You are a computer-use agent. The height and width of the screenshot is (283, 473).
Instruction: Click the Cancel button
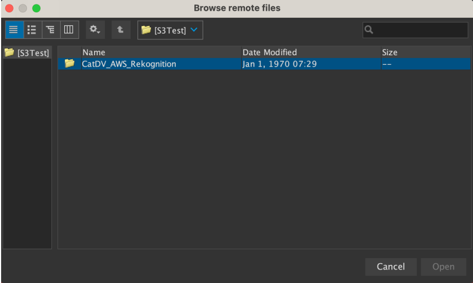(391, 267)
